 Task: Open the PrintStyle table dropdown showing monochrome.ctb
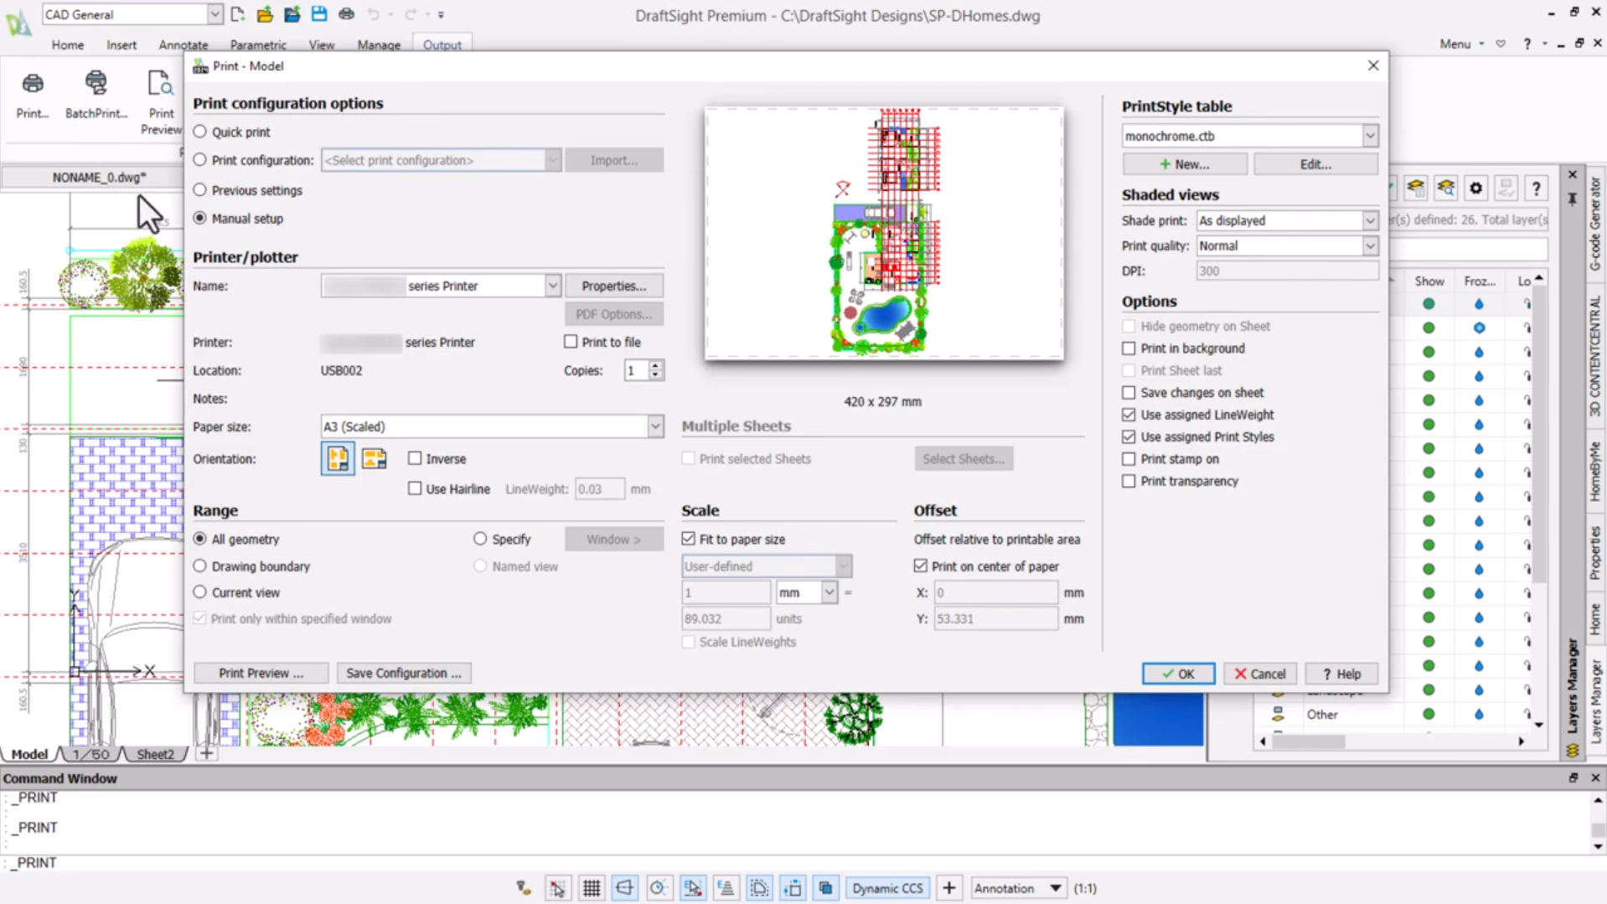pyautogui.click(x=1370, y=135)
